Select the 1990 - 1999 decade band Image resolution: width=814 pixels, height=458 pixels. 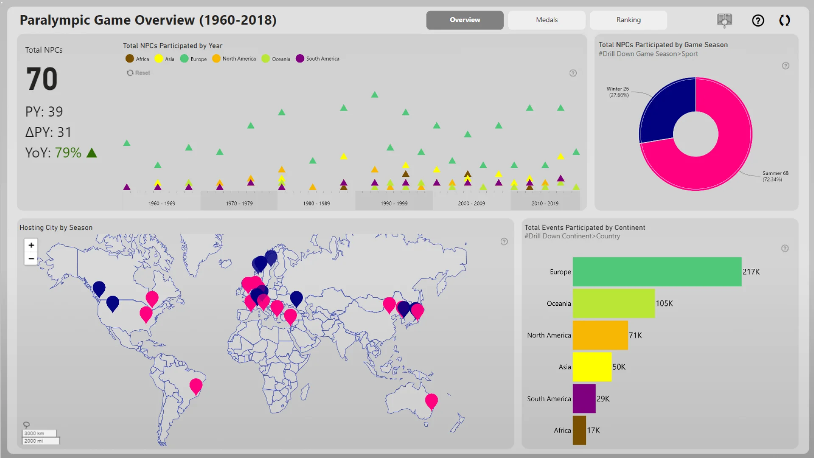pyautogui.click(x=394, y=203)
